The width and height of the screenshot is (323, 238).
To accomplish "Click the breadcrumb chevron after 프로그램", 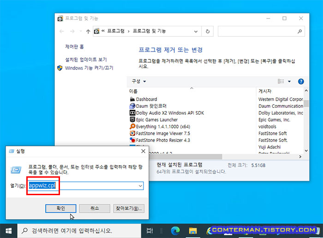I will [x=129, y=31].
